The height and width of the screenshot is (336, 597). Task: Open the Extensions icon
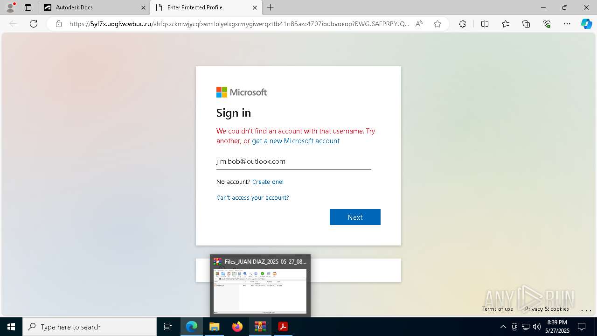462,24
